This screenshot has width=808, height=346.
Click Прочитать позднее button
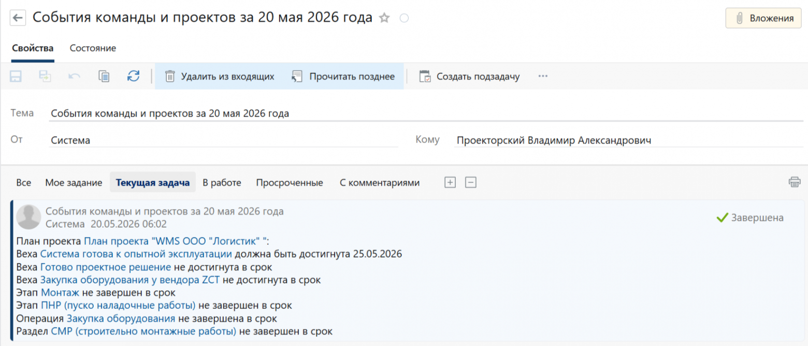[343, 77]
